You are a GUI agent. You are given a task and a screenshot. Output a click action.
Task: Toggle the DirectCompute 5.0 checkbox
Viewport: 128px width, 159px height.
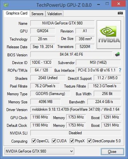[89, 141]
